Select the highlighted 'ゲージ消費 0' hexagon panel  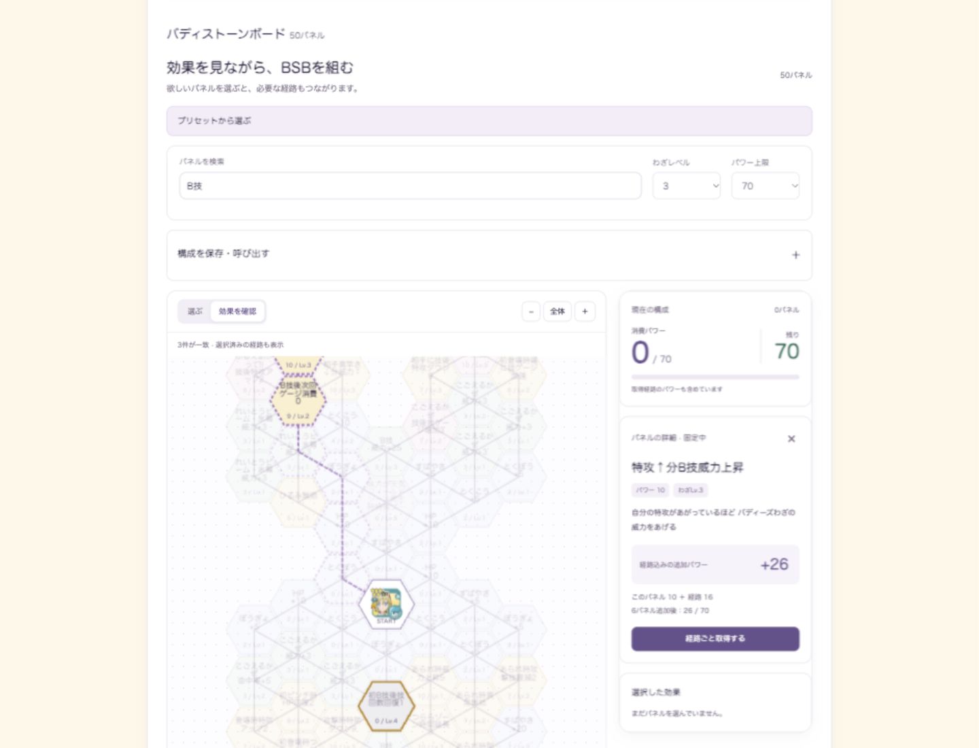point(298,401)
